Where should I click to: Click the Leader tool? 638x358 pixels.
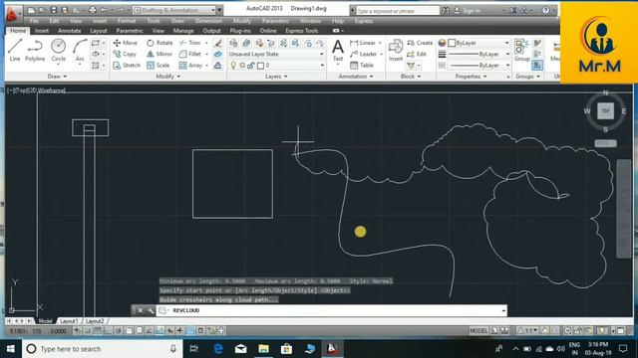(x=363, y=54)
